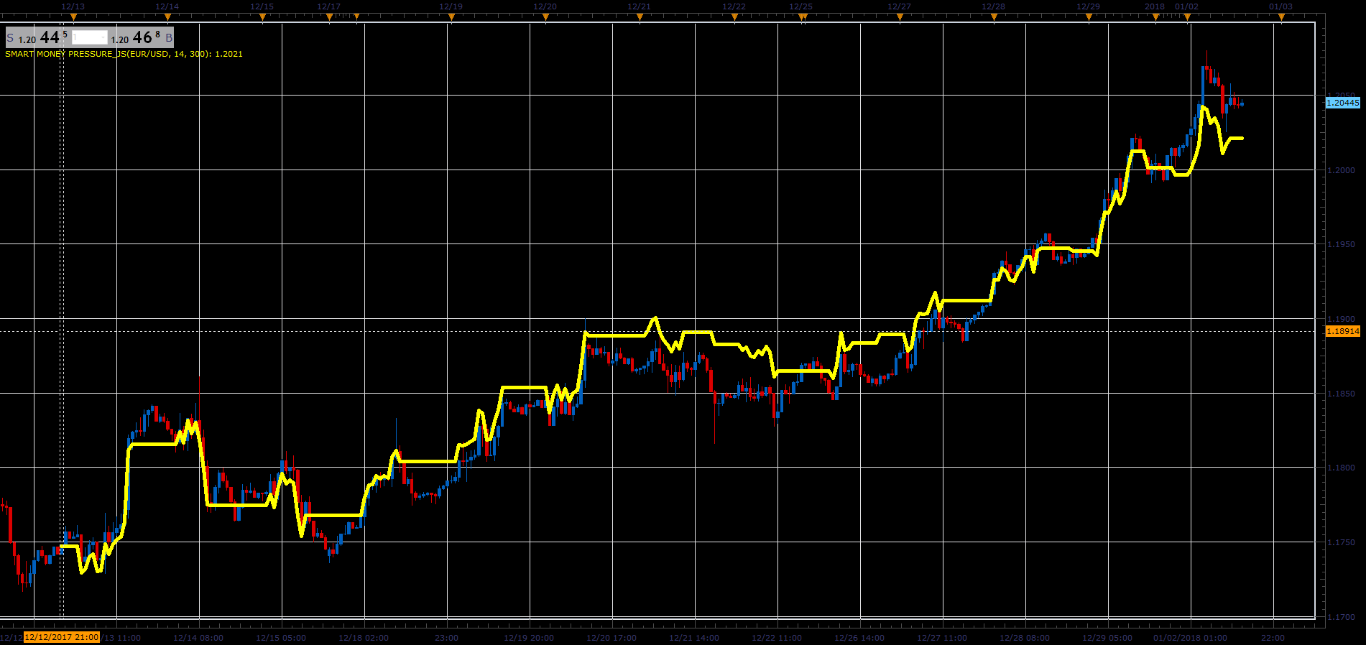Click the 12/15 orange day marker

pyautogui.click(x=262, y=18)
